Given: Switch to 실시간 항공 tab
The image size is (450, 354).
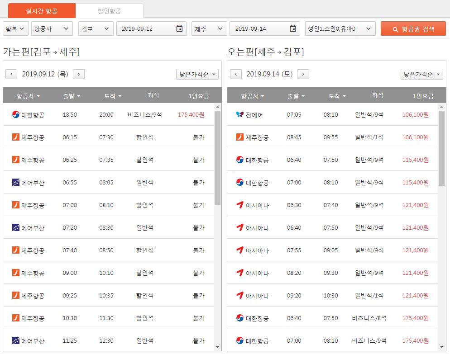Looking at the screenshot, I should (42, 11).
